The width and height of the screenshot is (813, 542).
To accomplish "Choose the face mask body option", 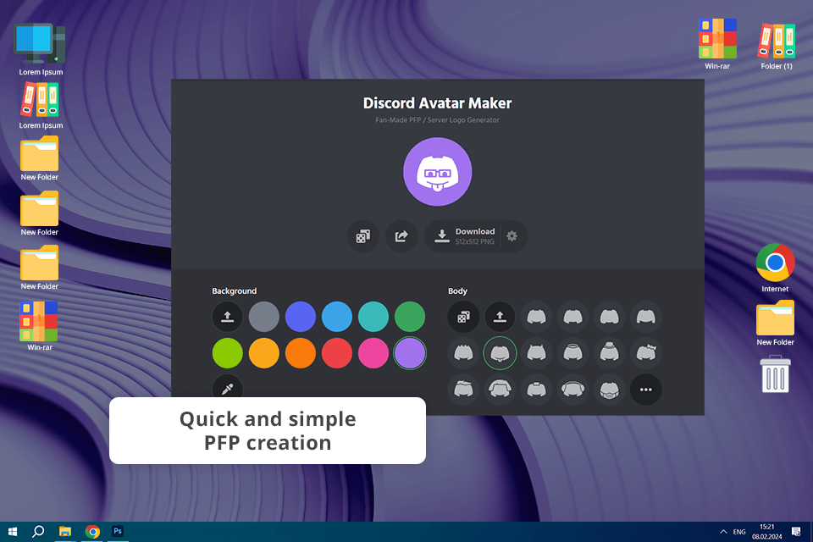I will click(609, 389).
